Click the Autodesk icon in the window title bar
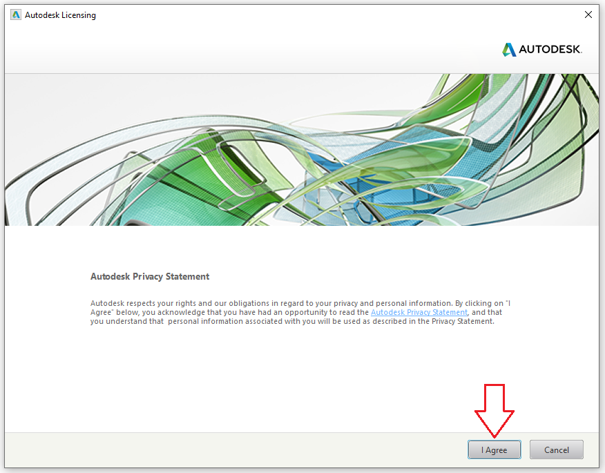The width and height of the screenshot is (605, 473). tap(15, 15)
